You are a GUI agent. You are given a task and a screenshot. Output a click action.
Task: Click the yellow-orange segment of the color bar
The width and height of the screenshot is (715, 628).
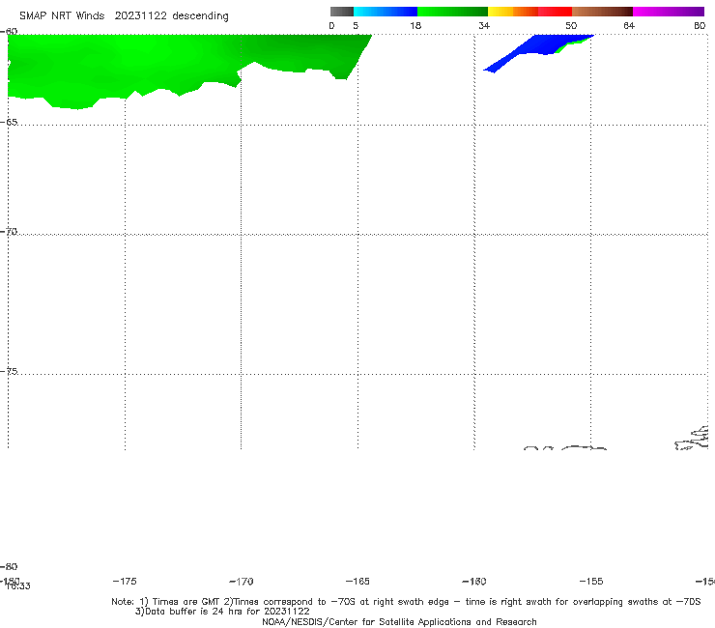click(x=513, y=12)
